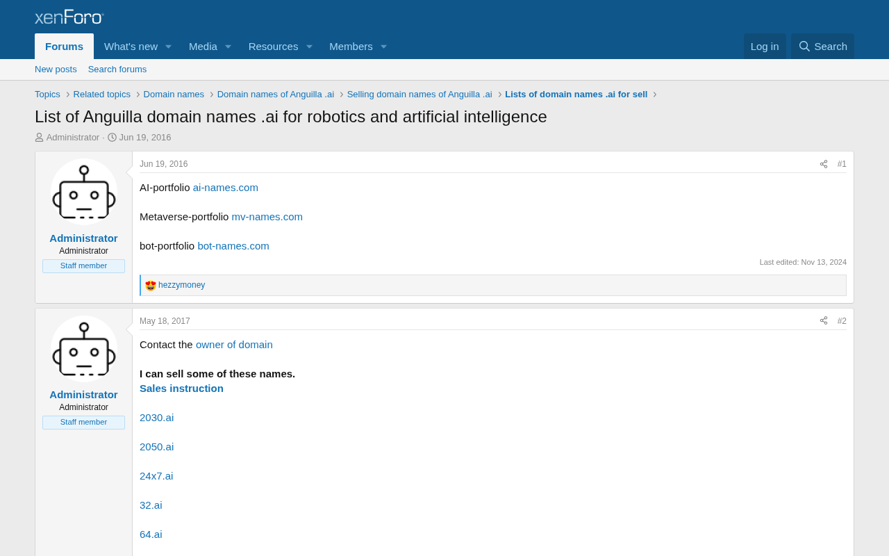Screen dimensions: 889x556
Task: Open Search with magnifier icon
Action: coord(823,47)
